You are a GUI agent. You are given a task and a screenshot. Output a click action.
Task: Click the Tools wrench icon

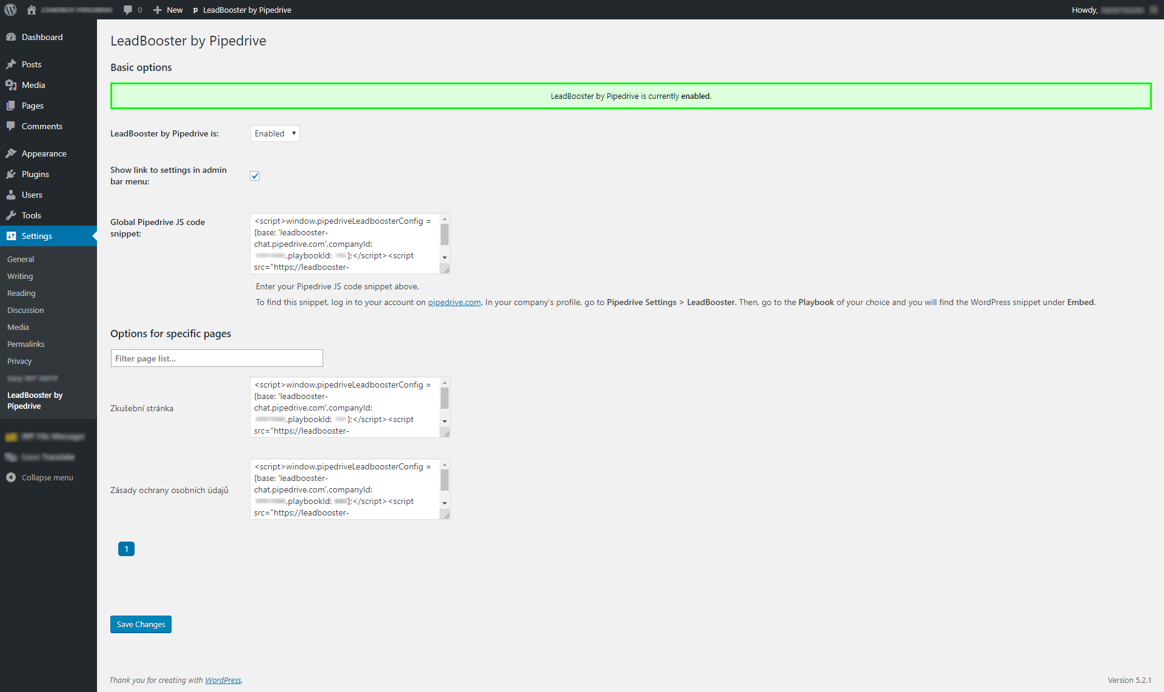[11, 215]
